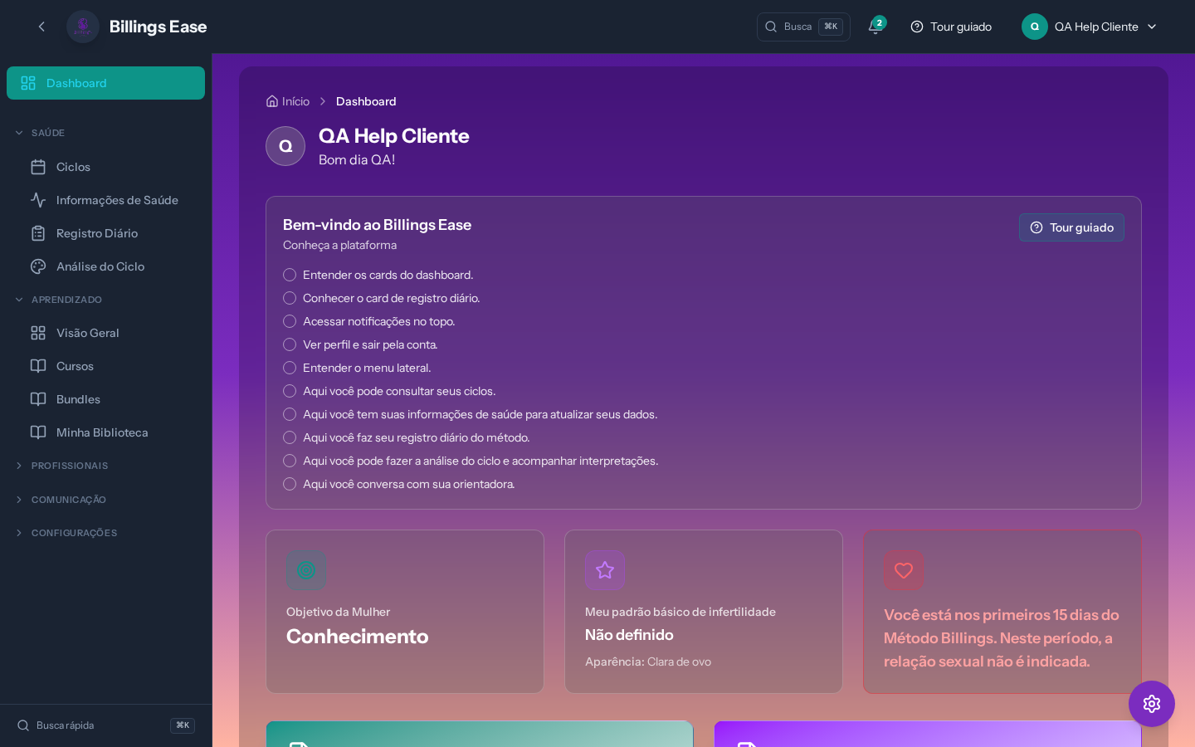Open the Cursos book icon

pyautogui.click(x=38, y=366)
